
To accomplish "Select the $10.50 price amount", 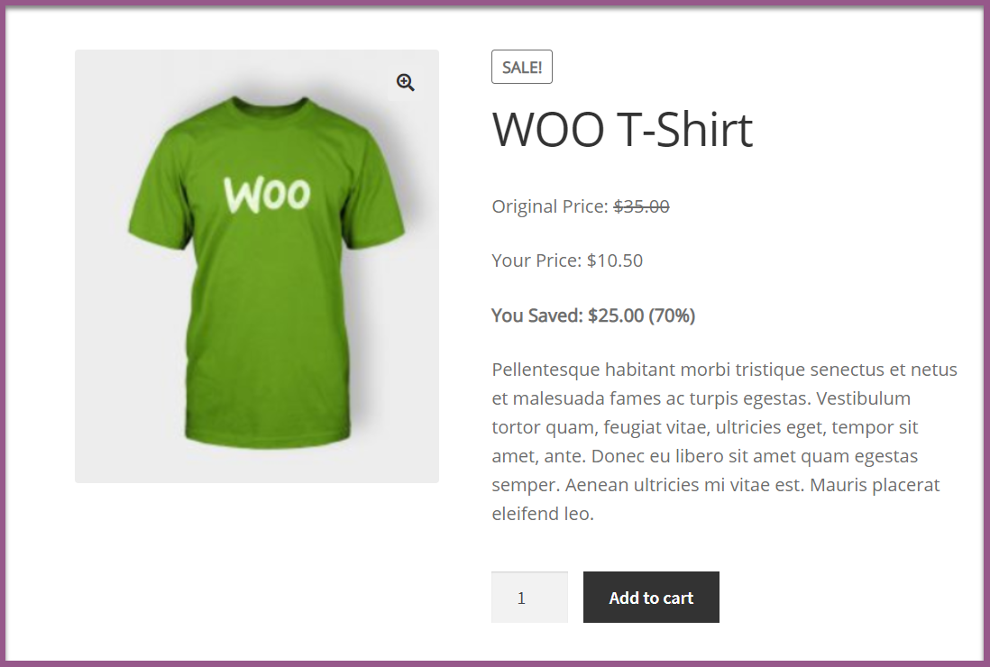I will (x=615, y=260).
